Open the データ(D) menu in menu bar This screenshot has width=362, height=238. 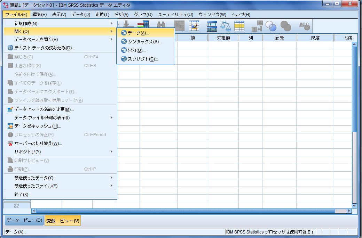point(80,15)
